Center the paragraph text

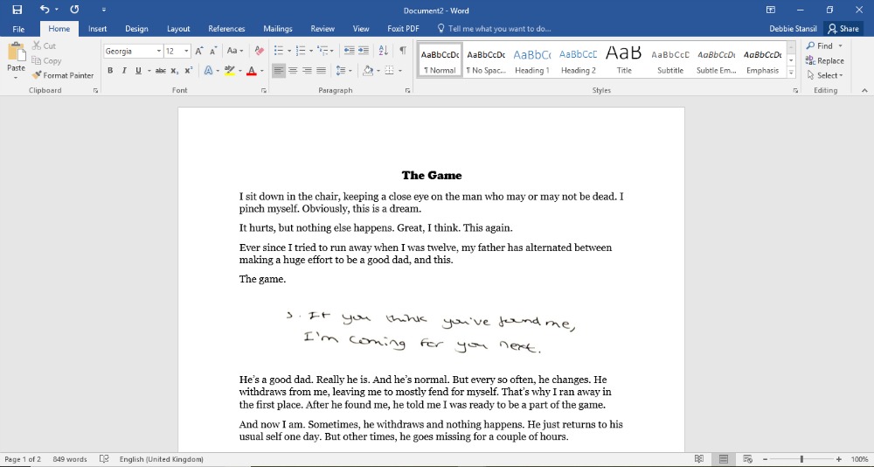click(x=293, y=70)
